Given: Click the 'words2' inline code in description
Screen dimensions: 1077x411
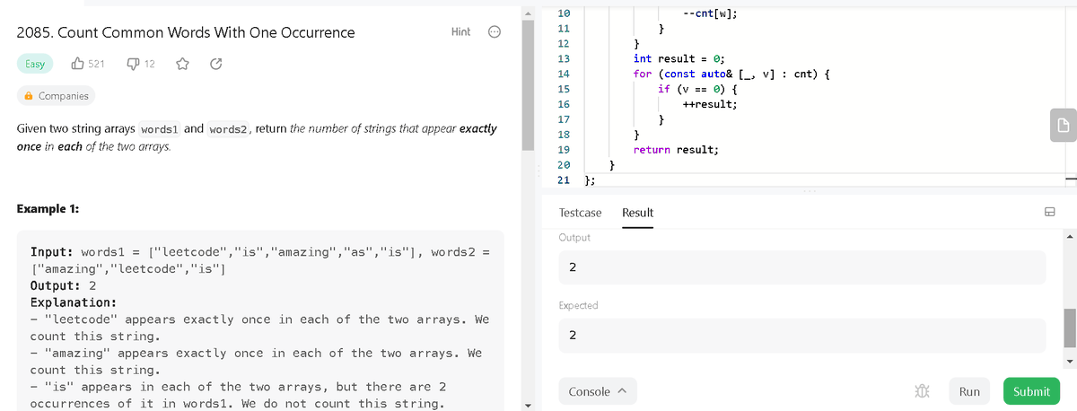Looking at the screenshot, I should (x=228, y=129).
